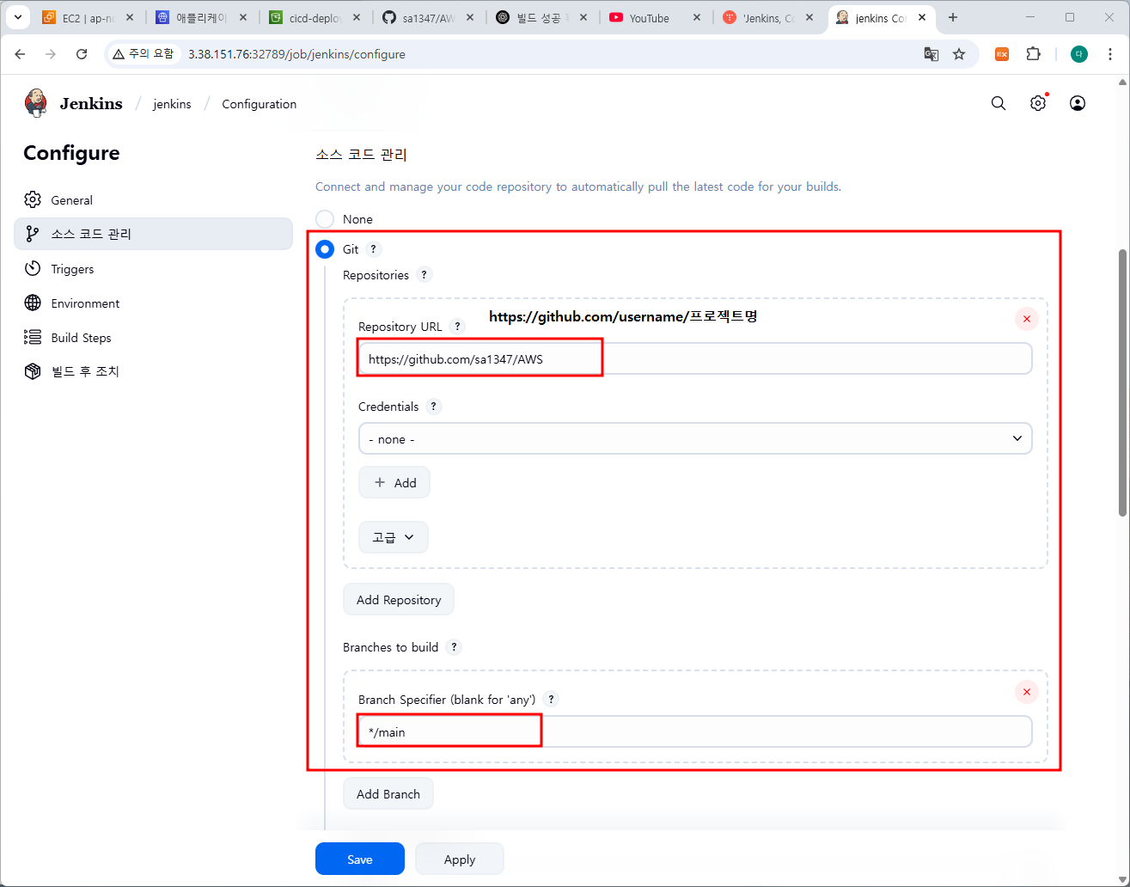Reload the page with browser refresh icon
The width and height of the screenshot is (1130, 887).
point(82,54)
